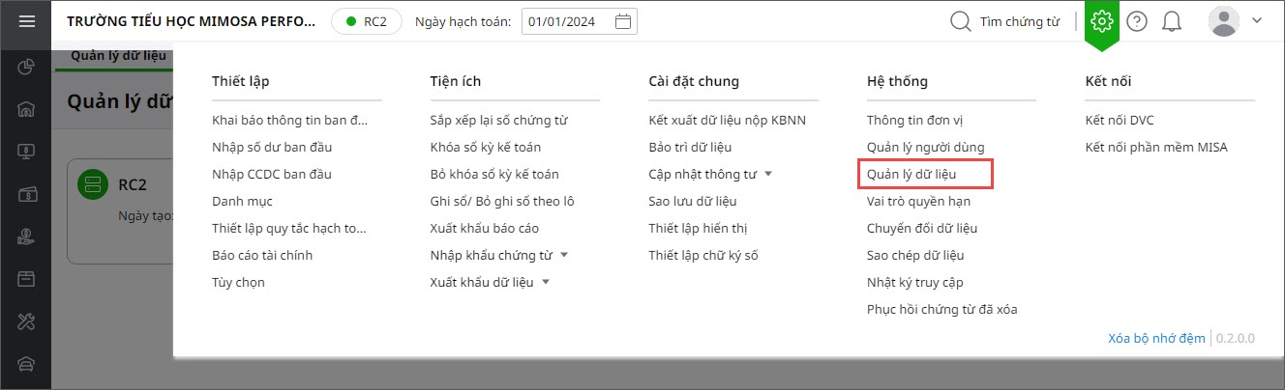Open the tools wrench sidebar icon

tap(26, 321)
